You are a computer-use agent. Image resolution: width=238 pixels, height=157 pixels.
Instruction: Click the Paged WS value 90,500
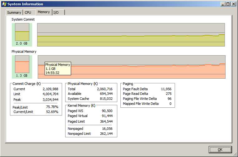(x=107, y=111)
